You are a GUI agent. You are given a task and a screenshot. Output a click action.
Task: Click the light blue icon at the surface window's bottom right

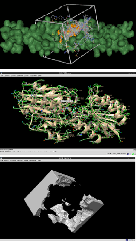point(130,240)
